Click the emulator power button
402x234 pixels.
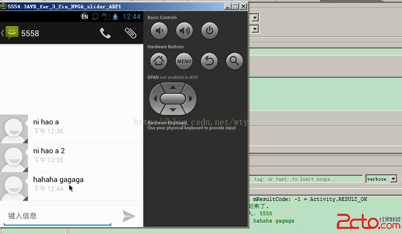tap(210, 31)
